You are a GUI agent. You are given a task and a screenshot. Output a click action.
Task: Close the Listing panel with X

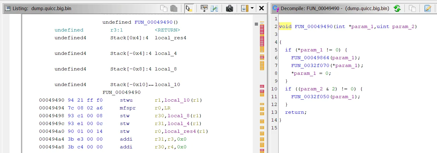point(261,8)
